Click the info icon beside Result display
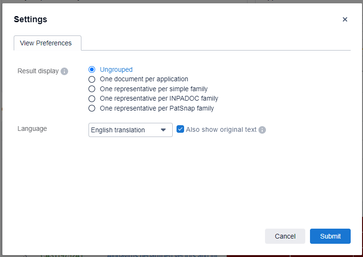 64,71
